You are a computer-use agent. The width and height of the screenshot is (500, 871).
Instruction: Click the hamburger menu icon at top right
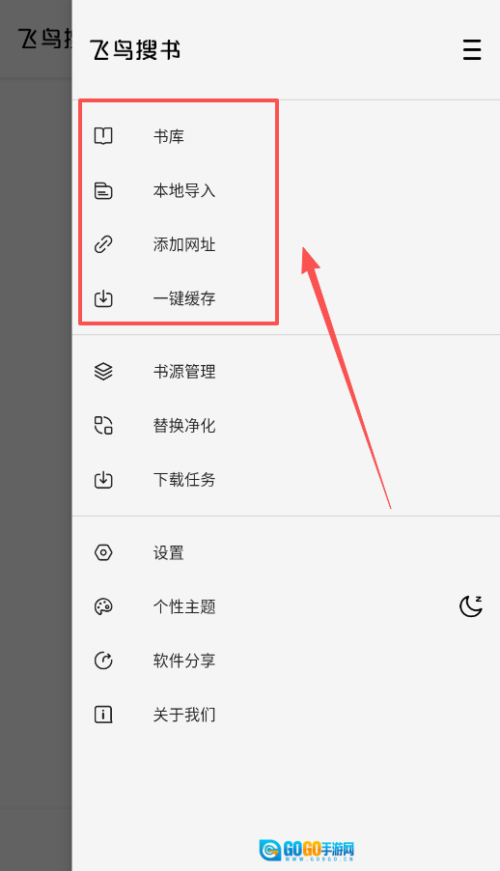(472, 50)
